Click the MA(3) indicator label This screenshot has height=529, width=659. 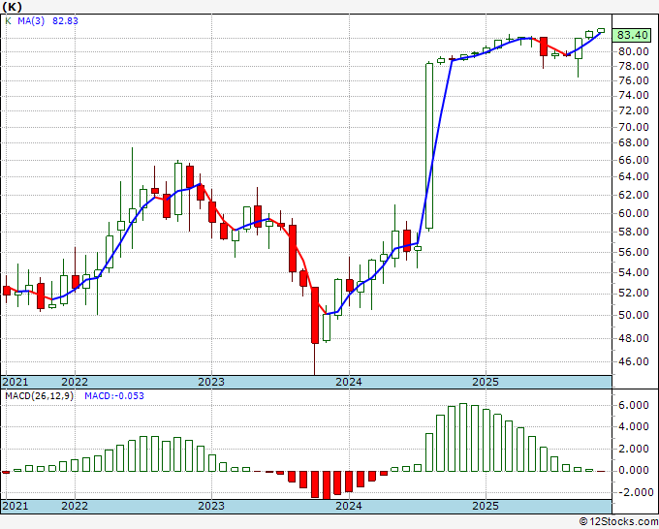(31, 21)
